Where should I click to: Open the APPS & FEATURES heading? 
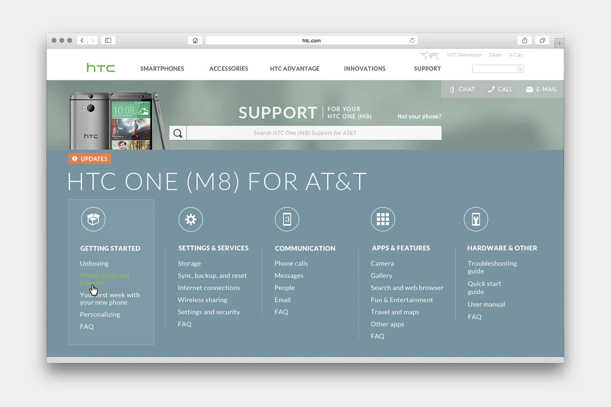(401, 248)
